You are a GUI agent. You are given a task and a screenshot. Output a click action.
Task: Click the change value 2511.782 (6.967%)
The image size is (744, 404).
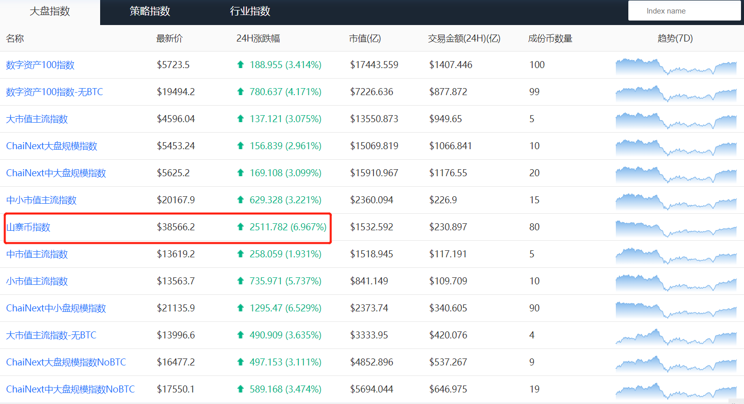click(288, 227)
